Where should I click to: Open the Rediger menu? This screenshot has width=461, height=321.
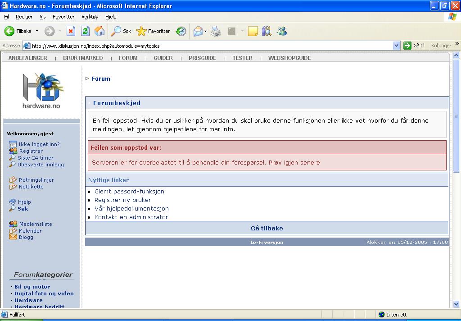coord(24,17)
